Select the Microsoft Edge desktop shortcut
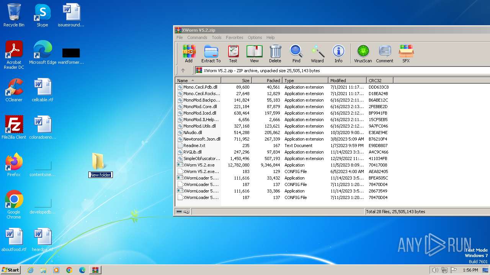 42,53
